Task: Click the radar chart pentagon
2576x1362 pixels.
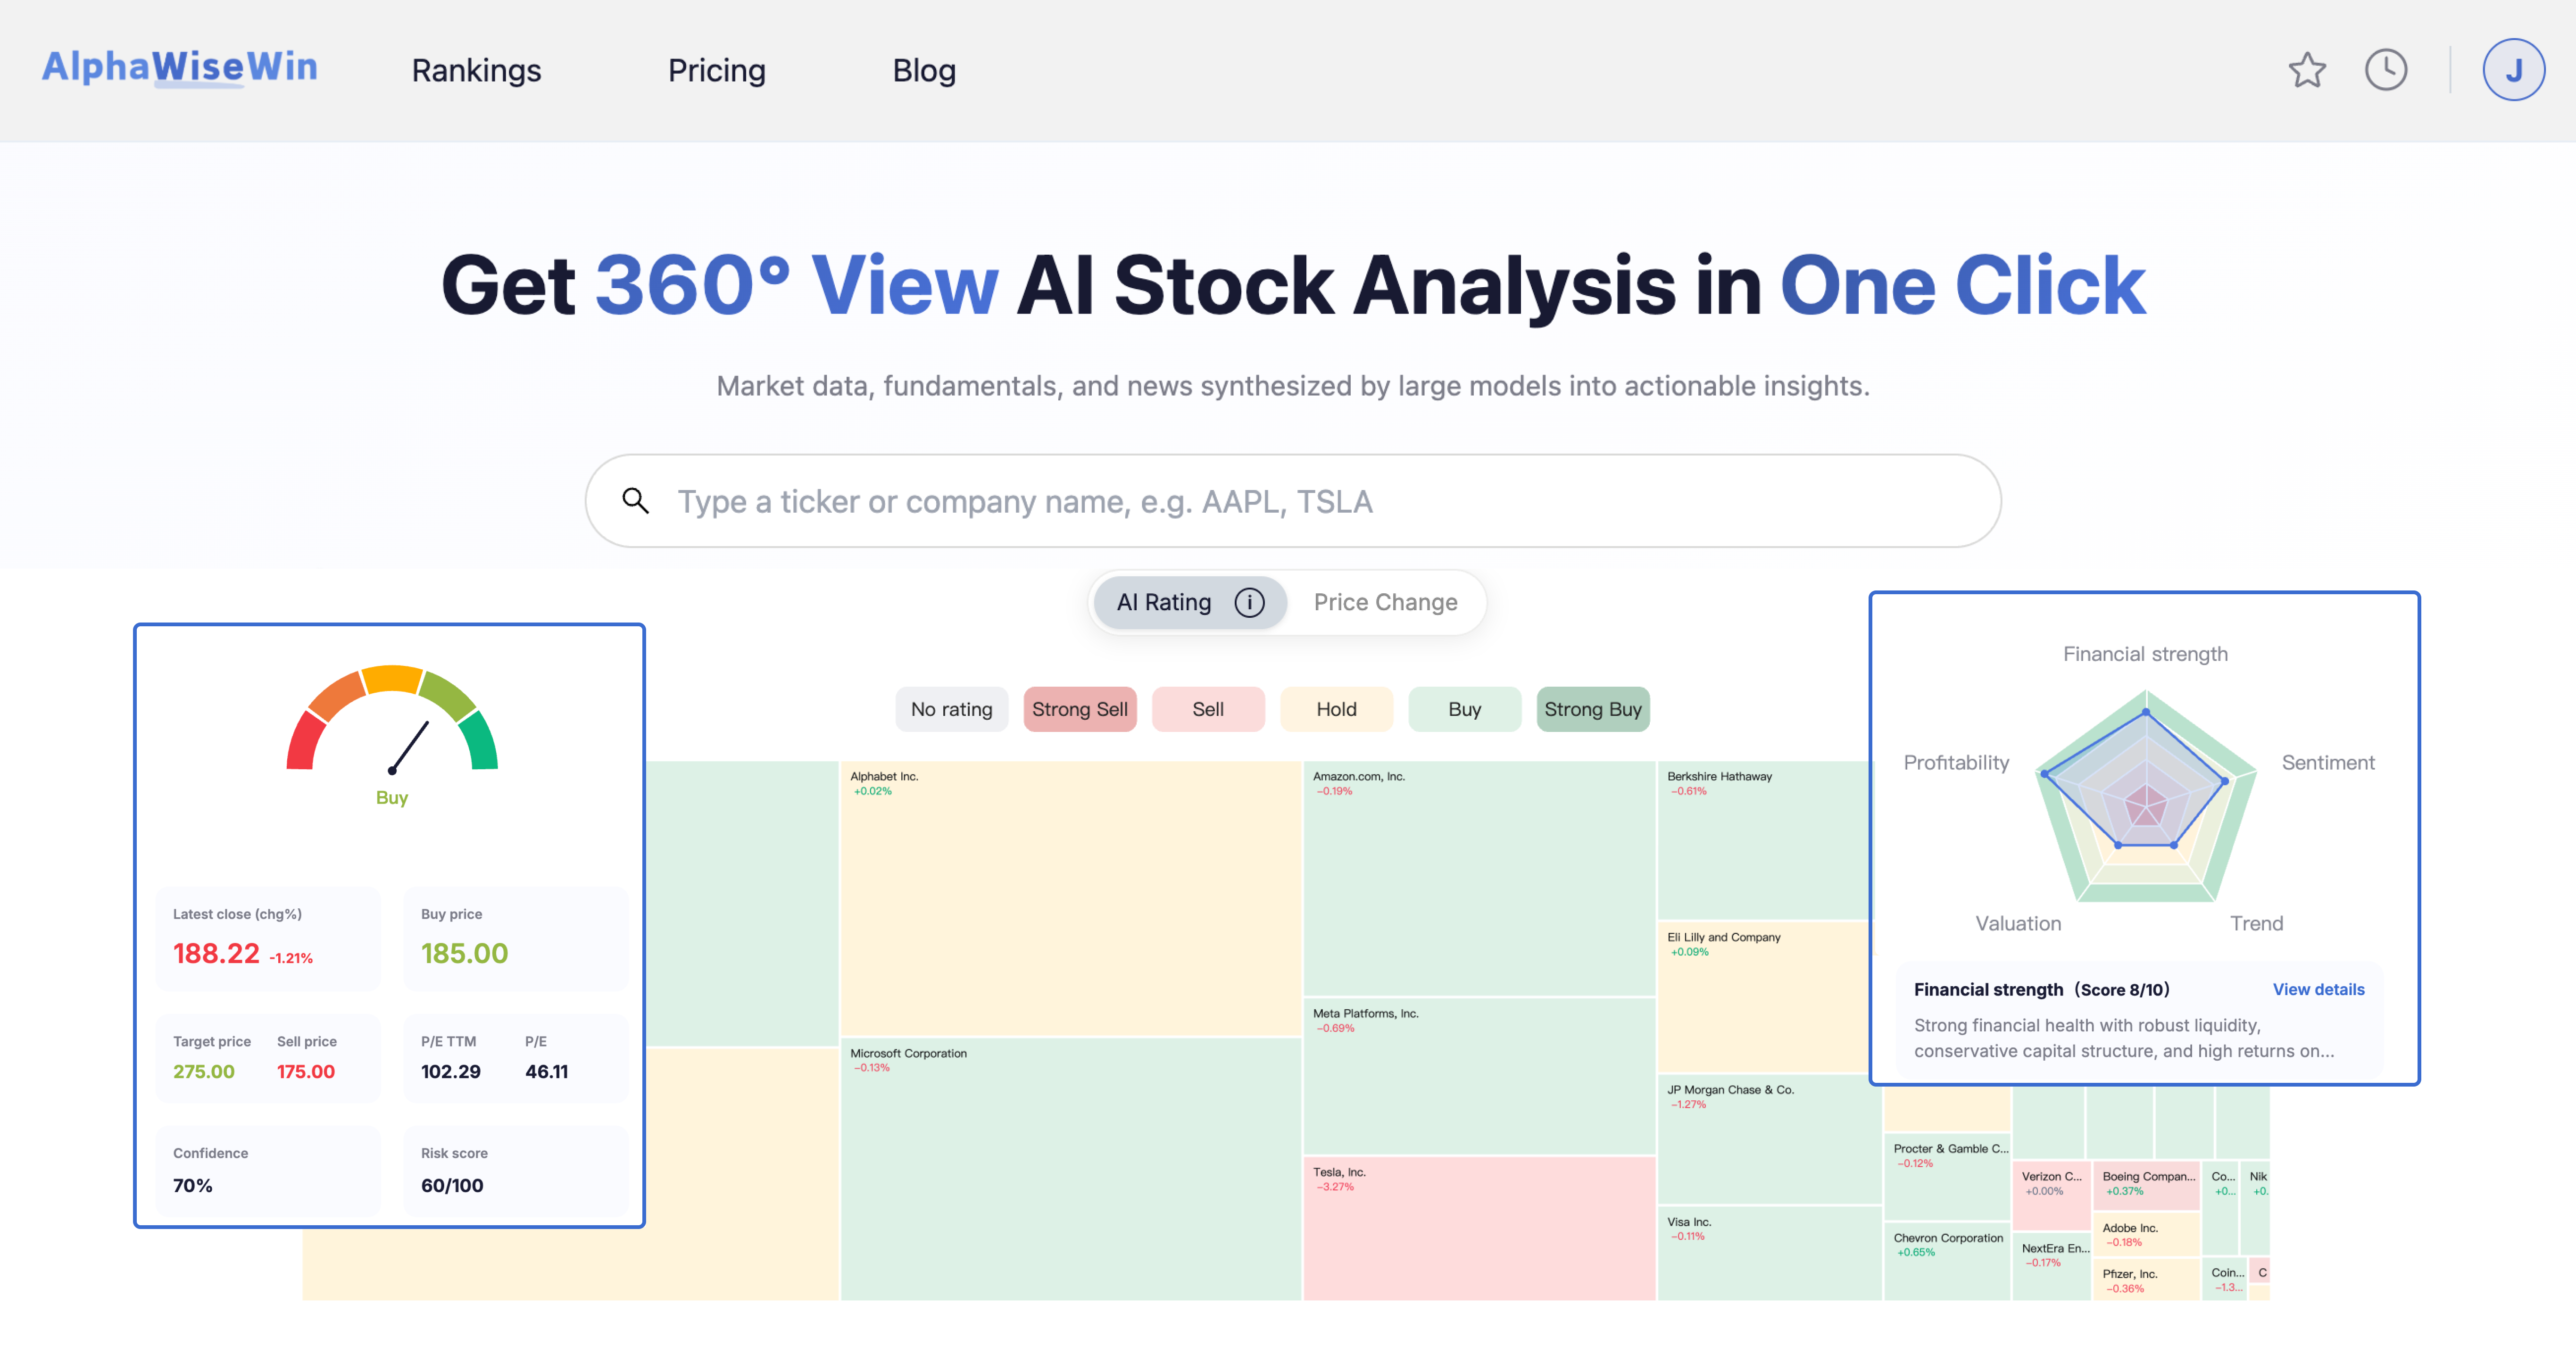Action: 2145,795
